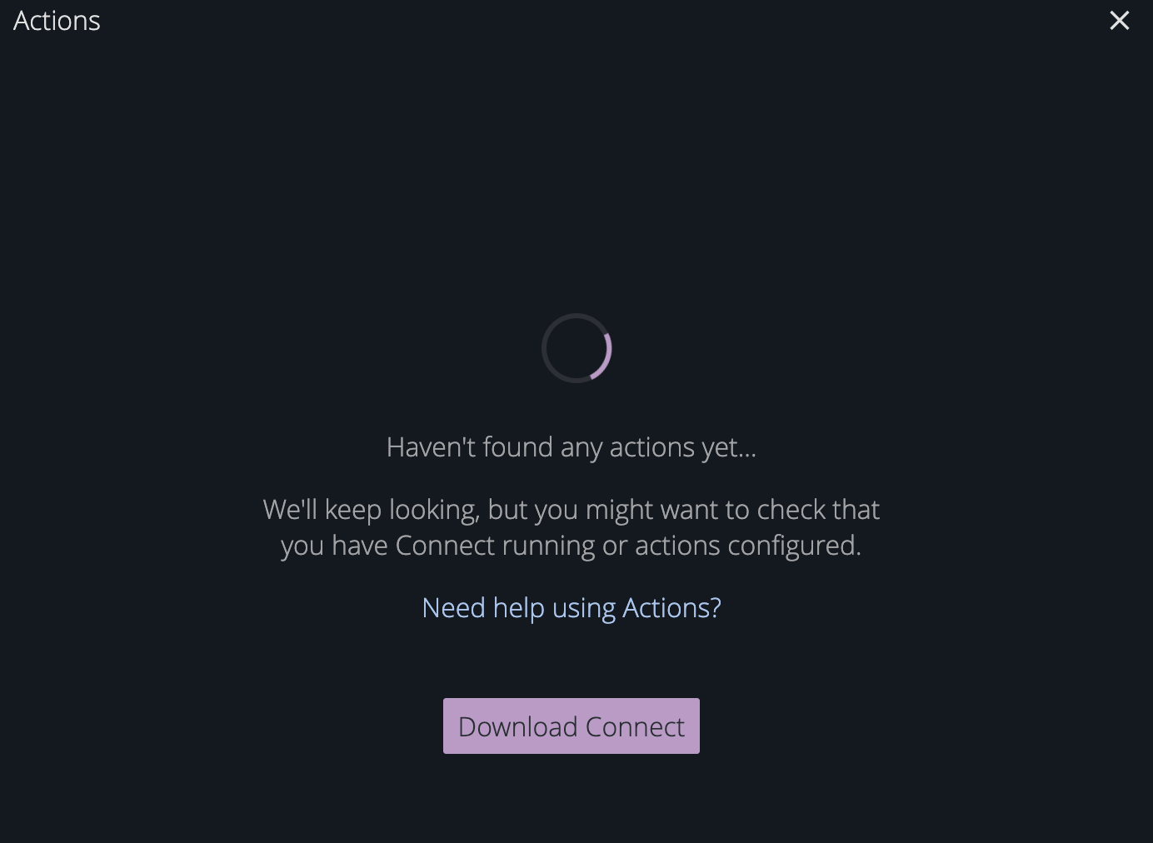Click the word 'Connect' in Download Connect
Screen dimensions: 1153x843
(x=635, y=726)
